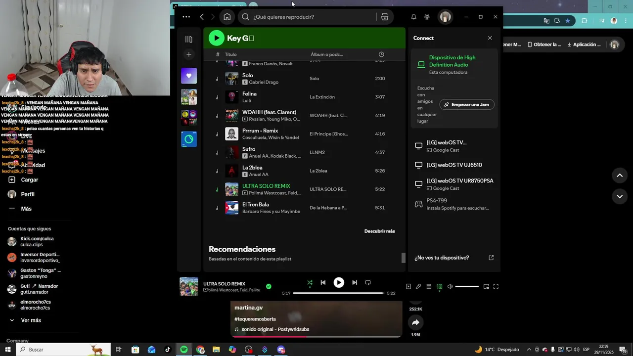Open Windows Start menu

point(7,350)
